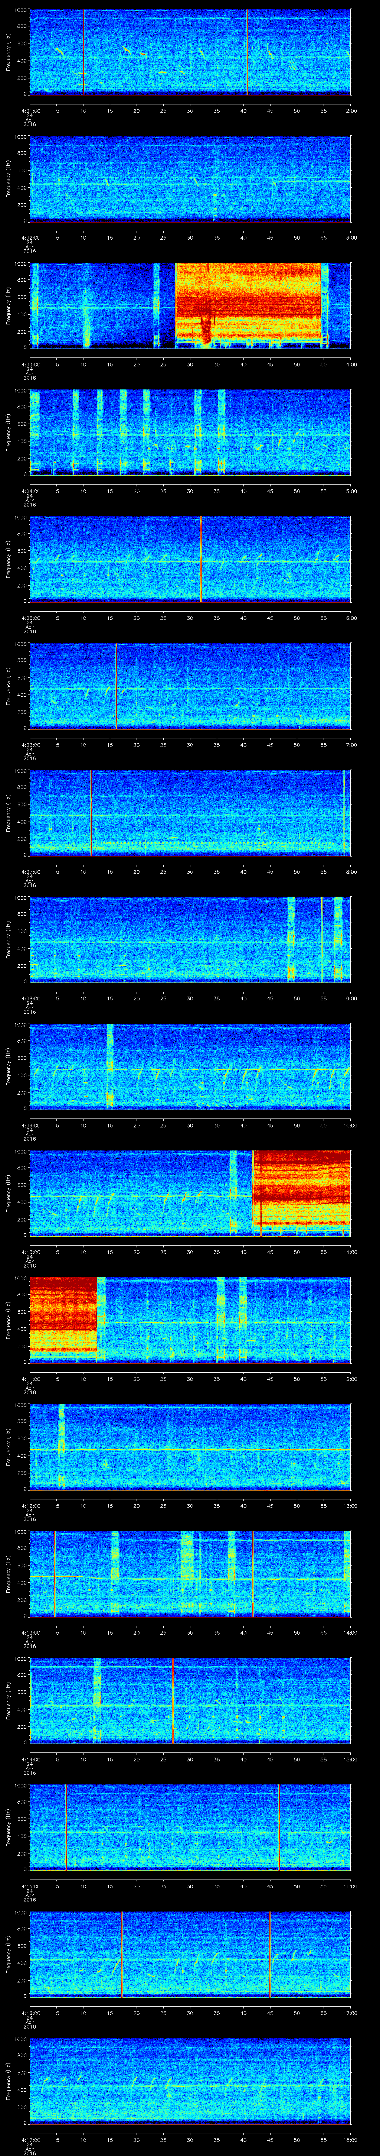Click large red noise burst in 4:03:00 panel
This screenshot has height=2156, width=380.
[248, 303]
